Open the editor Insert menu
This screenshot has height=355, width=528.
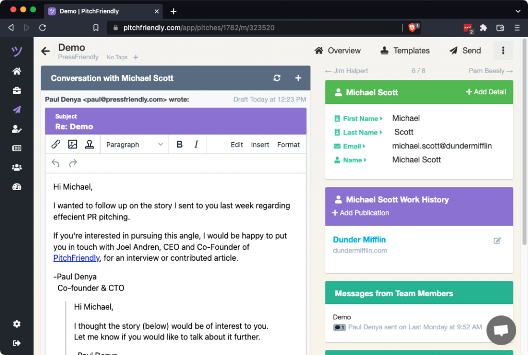(x=260, y=145)
